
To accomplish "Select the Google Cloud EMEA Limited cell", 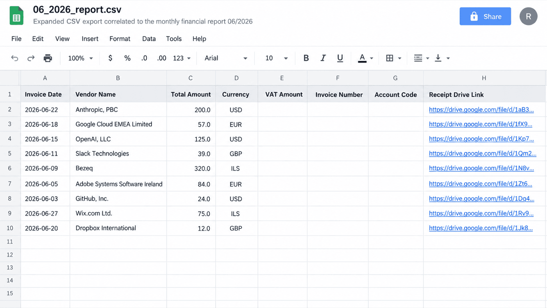I will pyautogui.click(x=118, y=124).
